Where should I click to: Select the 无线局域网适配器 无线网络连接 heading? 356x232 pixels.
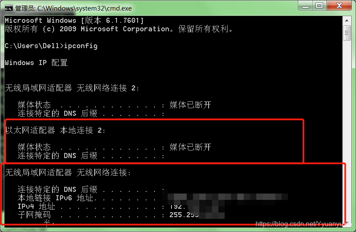68,172
